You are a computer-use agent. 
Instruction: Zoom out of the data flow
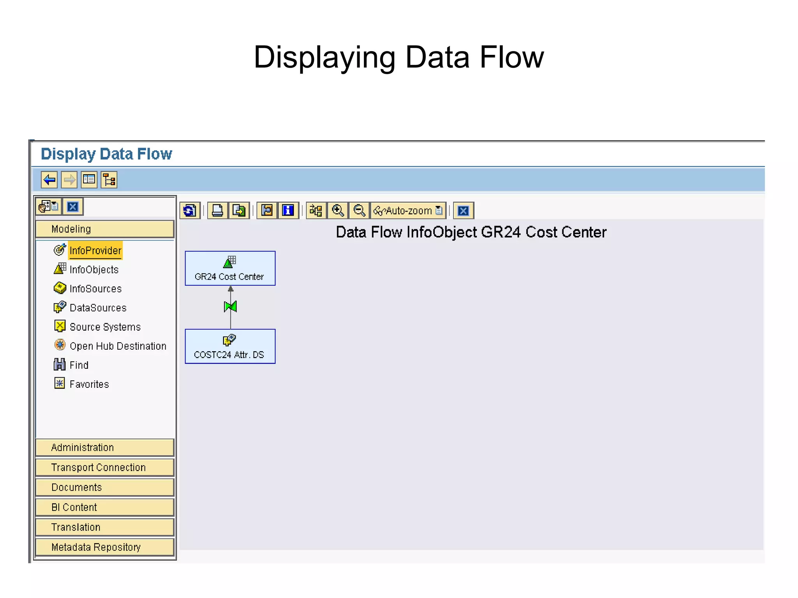coord(359,211)
